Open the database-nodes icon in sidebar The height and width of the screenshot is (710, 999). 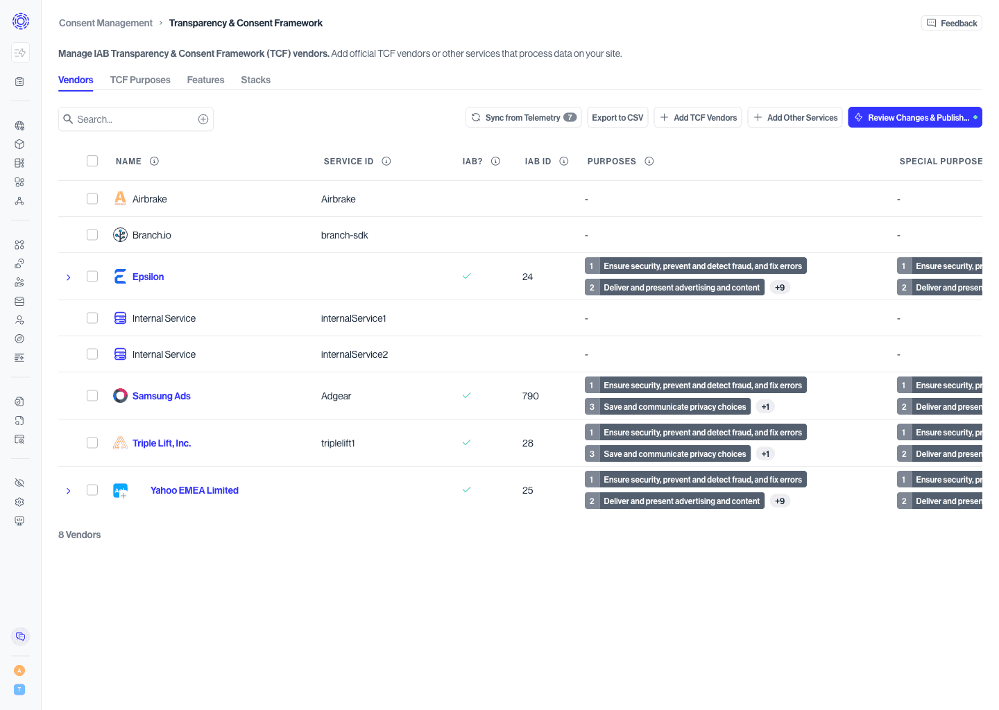19,163
